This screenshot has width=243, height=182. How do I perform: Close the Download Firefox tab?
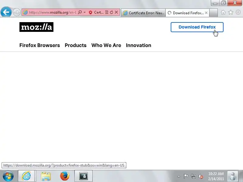[x=206, y=13]
